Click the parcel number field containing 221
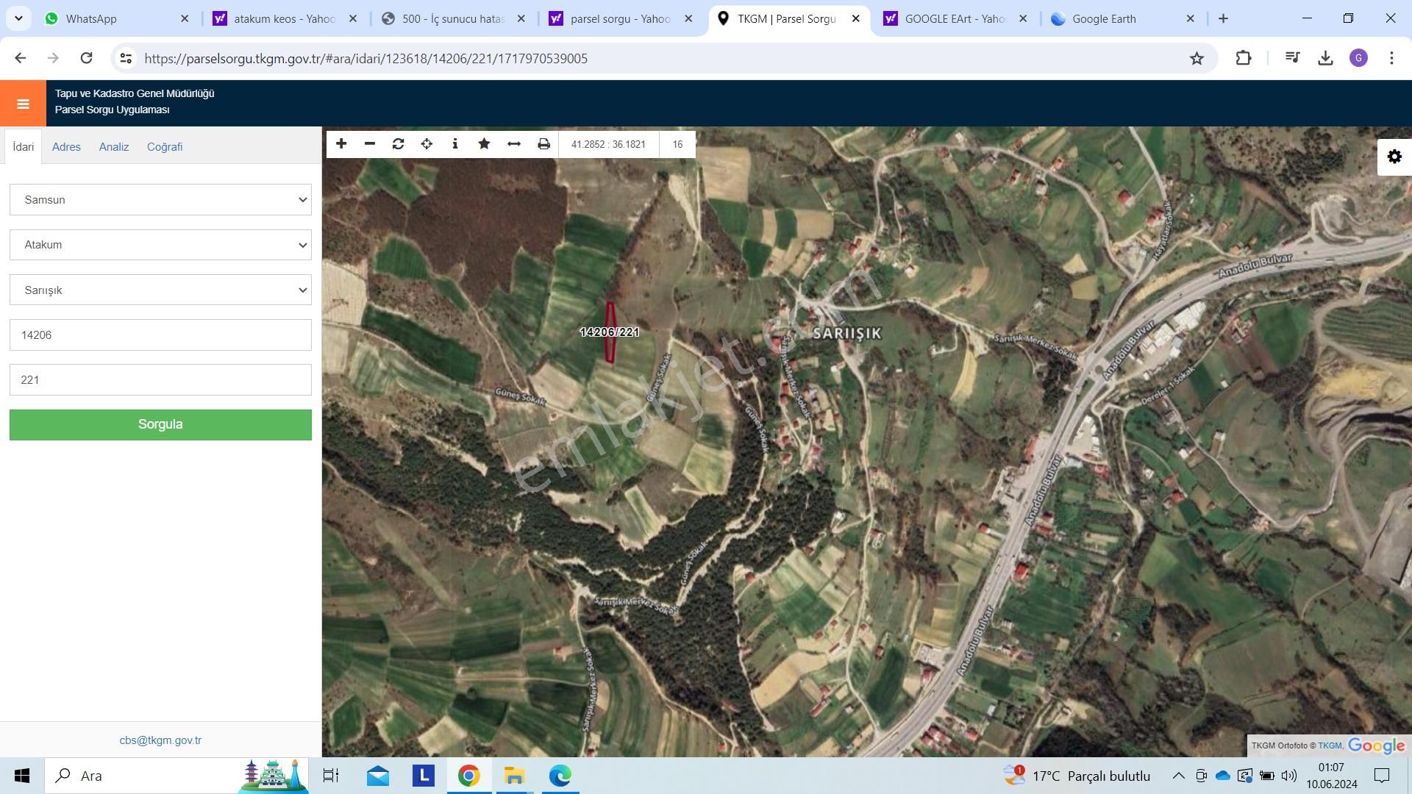 160,380
